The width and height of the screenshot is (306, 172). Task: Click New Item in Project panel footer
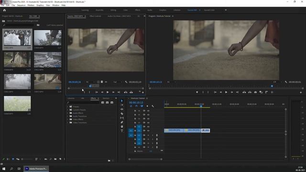(60, 159)
